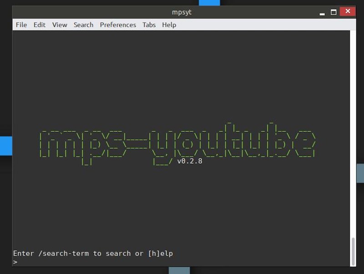The width and height of the screenshot is (364, 274).
Task: Click the mpsyt window title bar
Action: coord(182,12)
